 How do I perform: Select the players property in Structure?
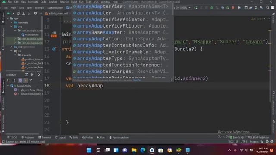[28, 90]
